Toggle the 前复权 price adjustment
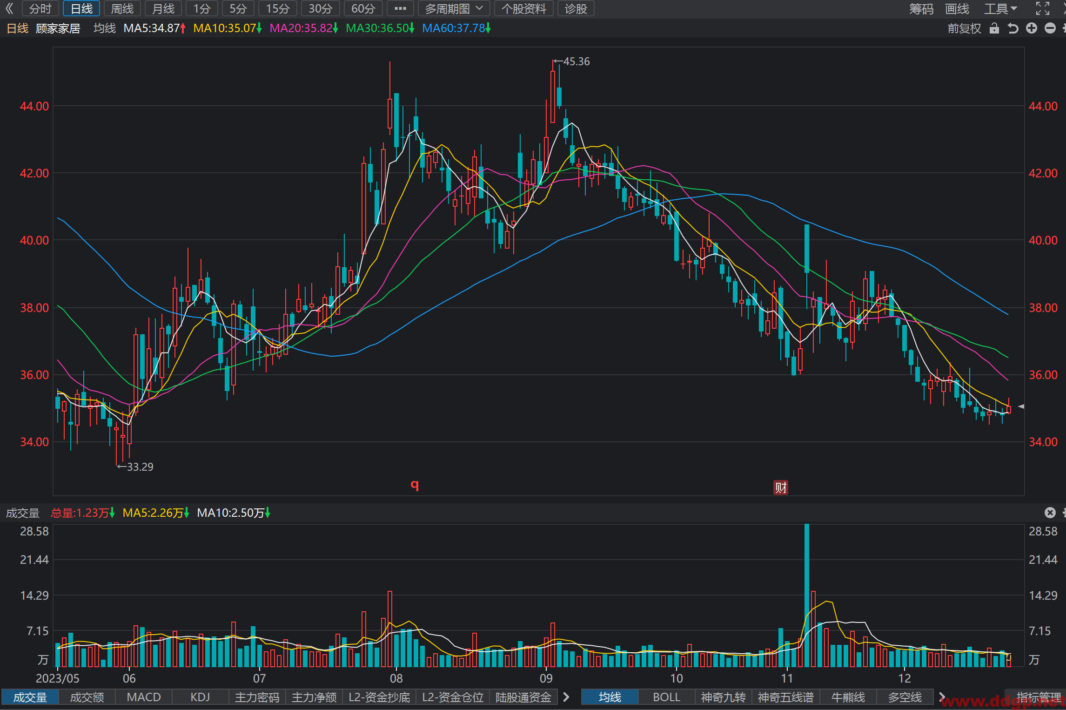 click(x=964, y=28)
